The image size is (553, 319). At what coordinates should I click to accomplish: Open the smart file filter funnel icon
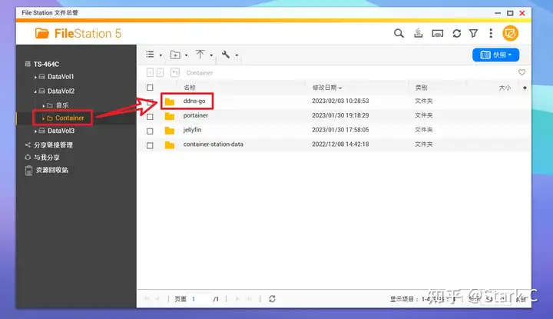click(x=473, y=34)
